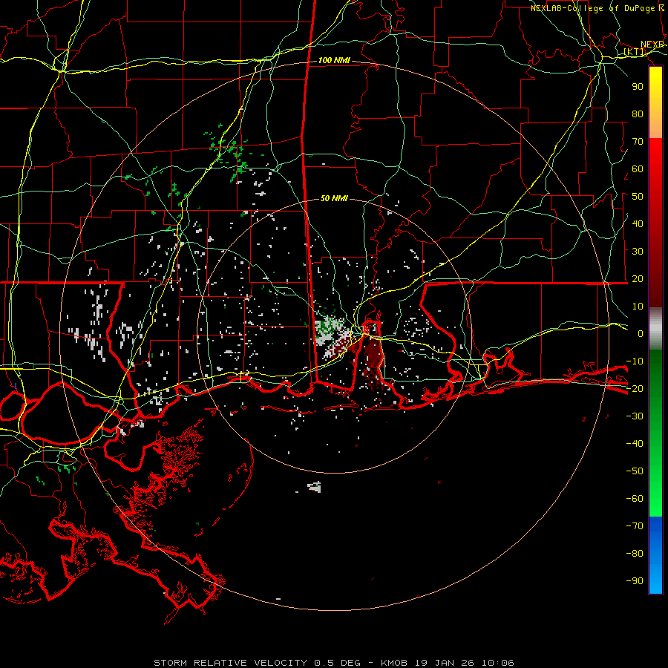Click the 40 value on velocity scale
Image resolution: width=668 pixels, height=668 pixels.
pyautogui.click(x=638, y=223)
